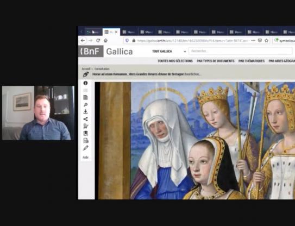This screenshot has height=226, width=295.
Task: Open the magnifier search-in-document icon
Action: (85, 105)
